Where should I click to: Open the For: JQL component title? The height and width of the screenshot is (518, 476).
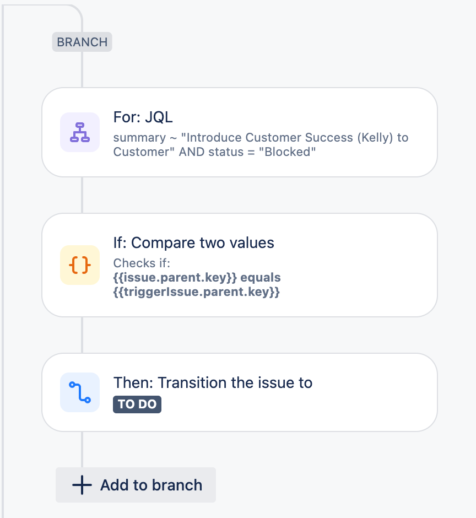click(143, 117)
